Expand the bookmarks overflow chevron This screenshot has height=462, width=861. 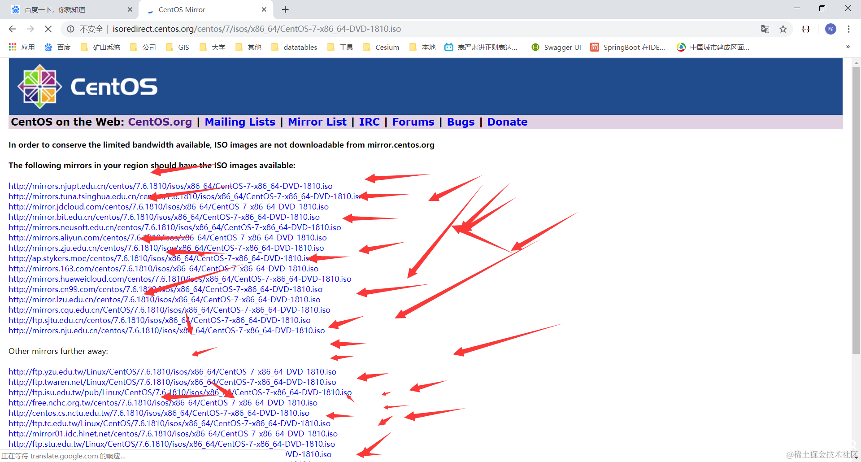point(848,47)
